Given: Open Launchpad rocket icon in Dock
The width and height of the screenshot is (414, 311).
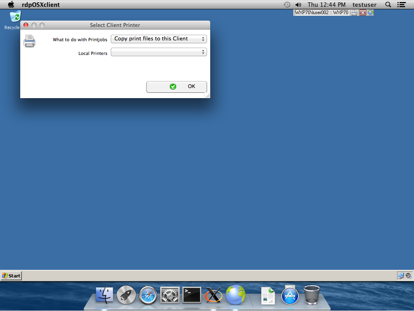Looking at the screenshot, I should point(126,295).
